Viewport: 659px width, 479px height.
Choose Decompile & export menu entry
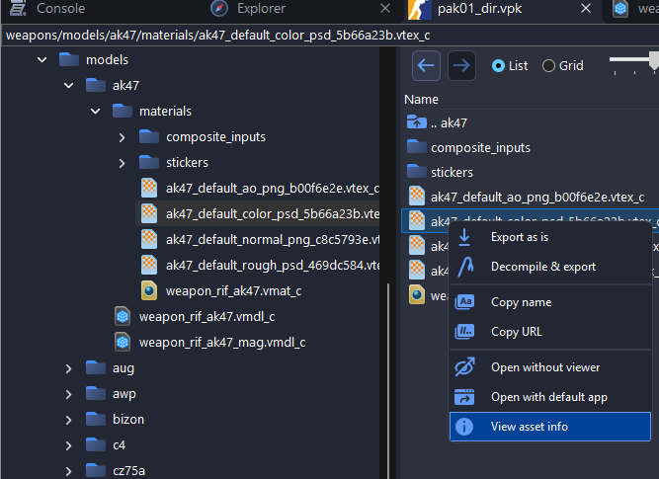pos(550,267)
